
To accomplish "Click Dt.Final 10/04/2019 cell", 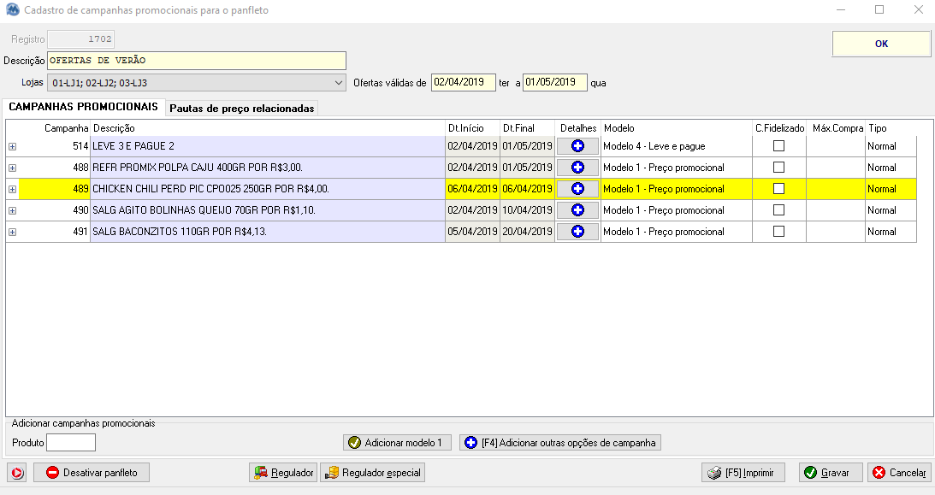I will 527,210.
